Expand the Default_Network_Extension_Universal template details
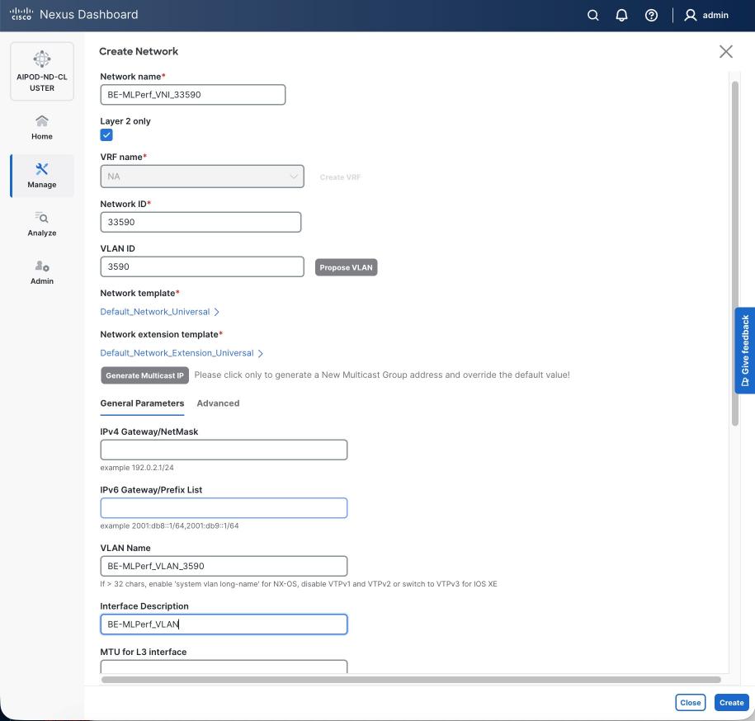The image size is (755, 721). click(x=181, y=352)
